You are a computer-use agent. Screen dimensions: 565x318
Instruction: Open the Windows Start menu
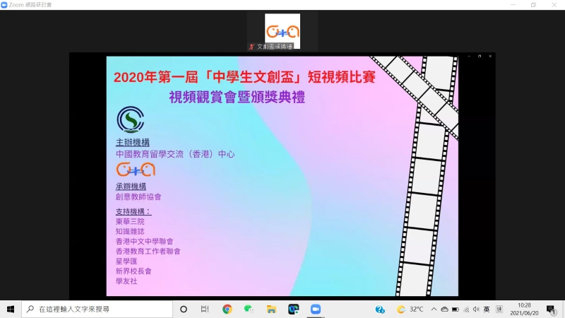(x=11, y=309)
